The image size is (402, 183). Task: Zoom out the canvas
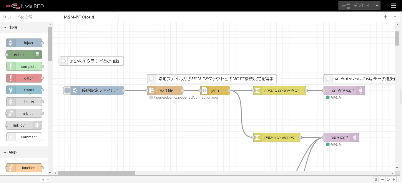tap(383, 179)
